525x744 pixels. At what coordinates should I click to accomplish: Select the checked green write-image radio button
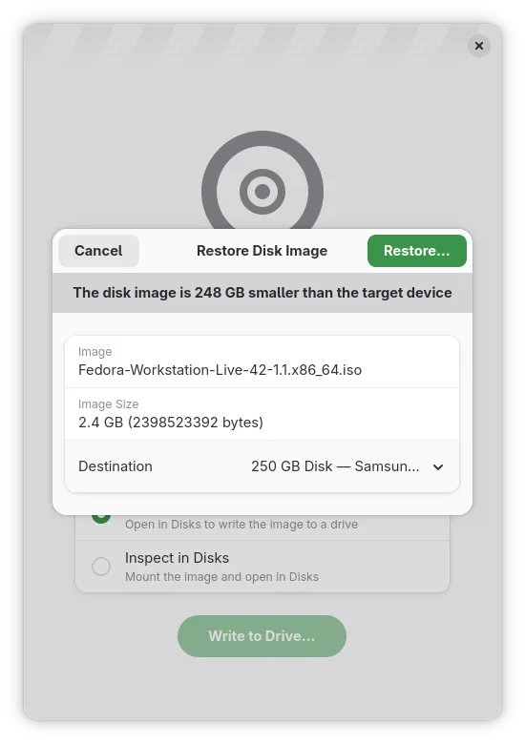[101, 517]
